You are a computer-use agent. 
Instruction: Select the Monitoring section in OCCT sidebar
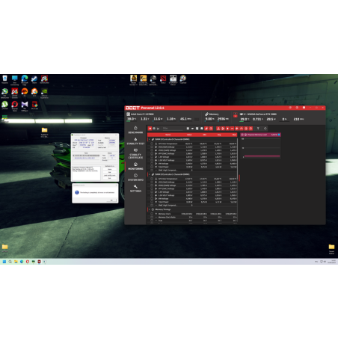135,166
